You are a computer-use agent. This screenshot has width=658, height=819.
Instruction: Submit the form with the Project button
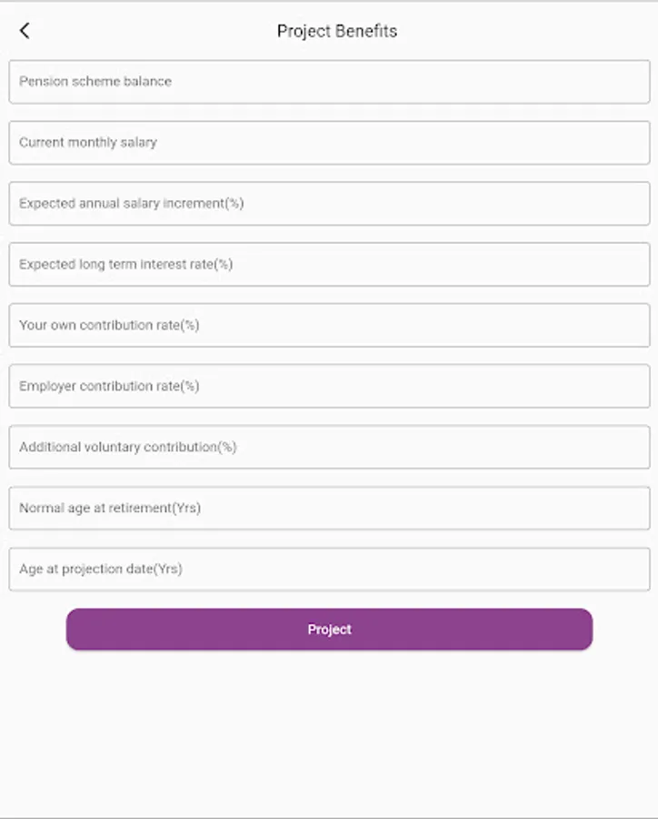(x=329, y=630)
